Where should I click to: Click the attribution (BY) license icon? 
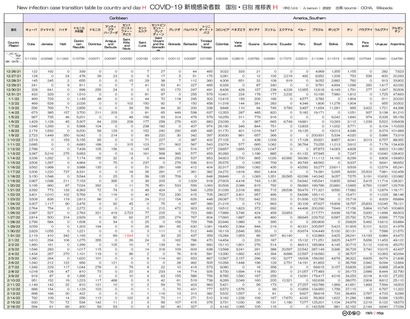click(x=349, y=314)
